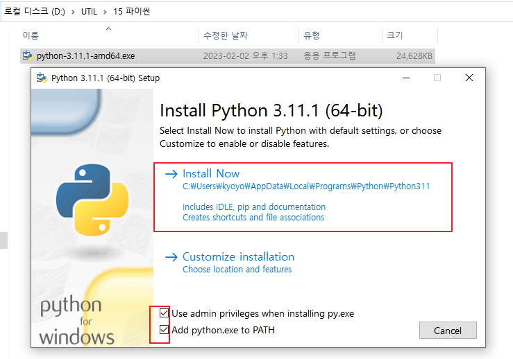Toggle Add python.exe to PATH checkbox

(164, 330)
